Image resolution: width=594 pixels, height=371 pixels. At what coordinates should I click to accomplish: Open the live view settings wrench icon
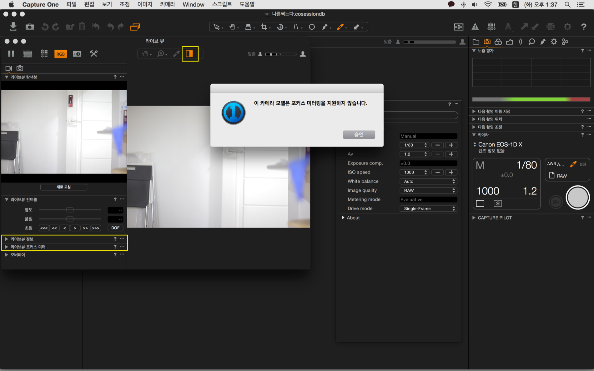pos(93,54)
